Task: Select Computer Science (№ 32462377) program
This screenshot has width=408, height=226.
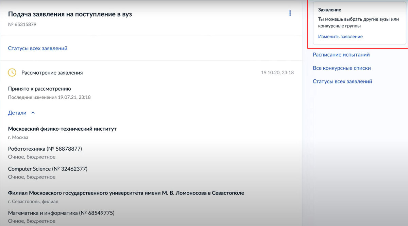Action: pyautogui.click(x=48, y=169)
